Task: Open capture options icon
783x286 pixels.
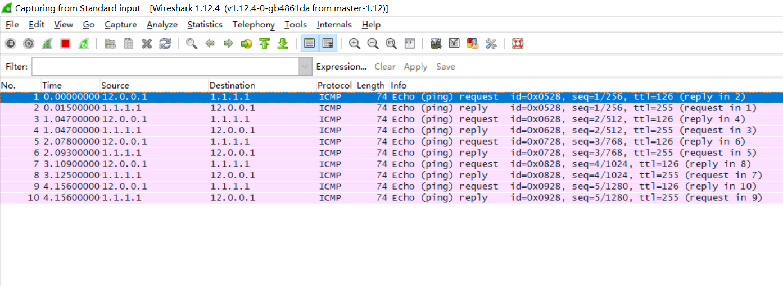Action: pyautogui.click(x=29, y=44)
